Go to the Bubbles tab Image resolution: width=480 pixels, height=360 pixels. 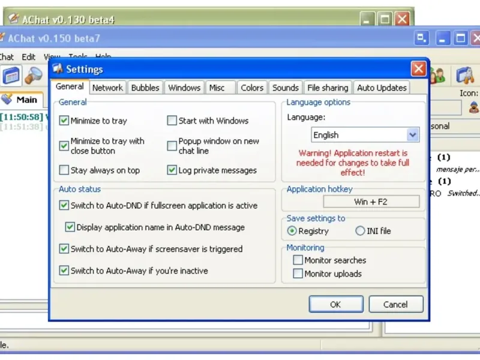tap(145, 88)
